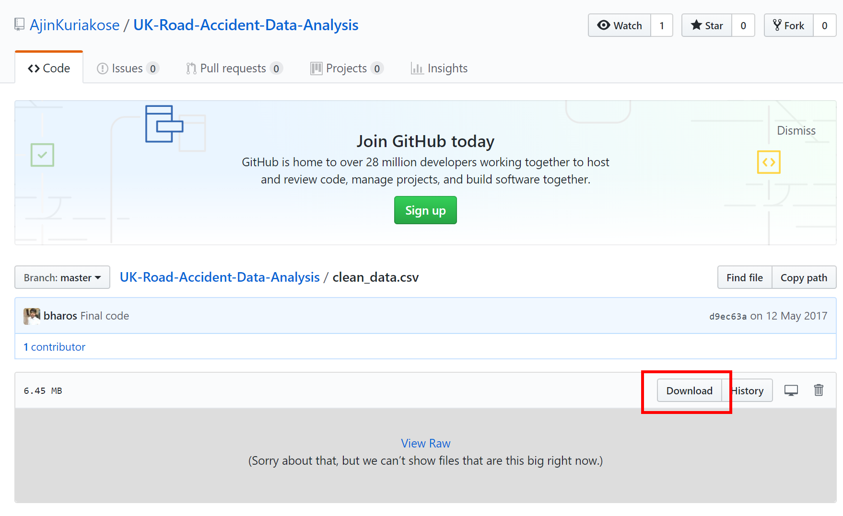The height and width of the screenshot is (516, 843).
Task: Open Find file search
Action: pos(744,277)
